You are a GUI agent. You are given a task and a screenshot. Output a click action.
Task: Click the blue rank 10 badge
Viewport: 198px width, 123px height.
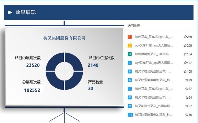(x=130, y=115)
